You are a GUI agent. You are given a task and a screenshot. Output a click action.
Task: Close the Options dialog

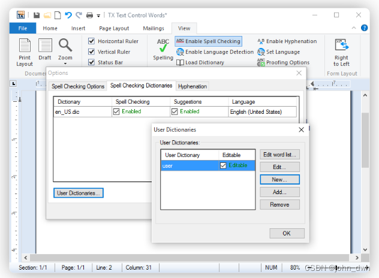pos(299,73)
